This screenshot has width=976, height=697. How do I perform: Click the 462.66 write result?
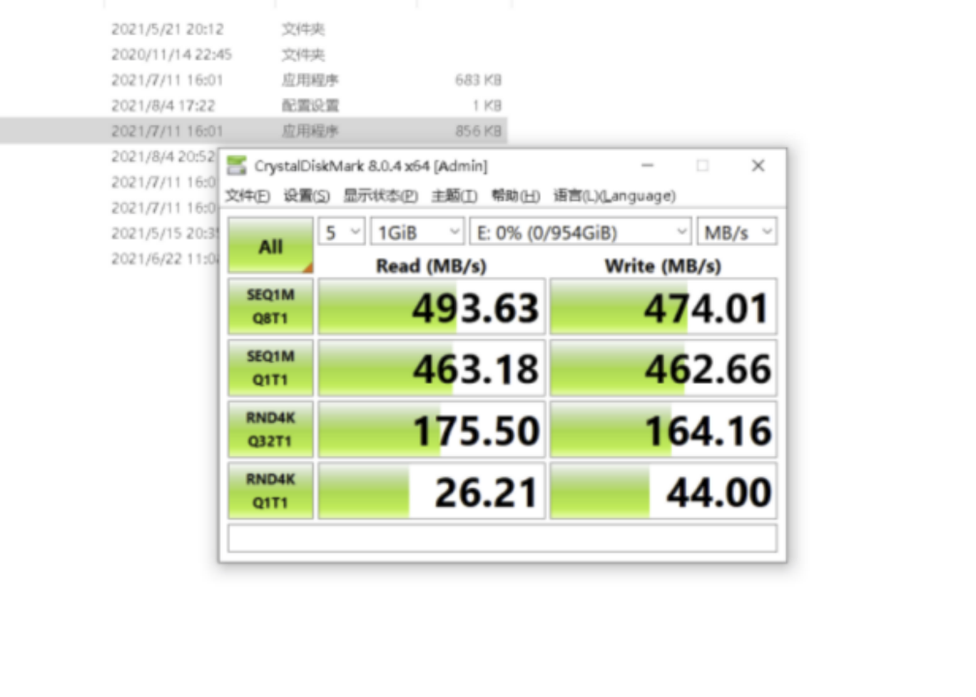point(663,369)
